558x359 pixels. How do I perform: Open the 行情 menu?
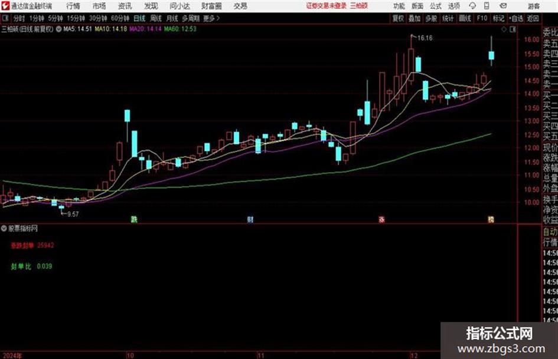click(x=73, y=6)
